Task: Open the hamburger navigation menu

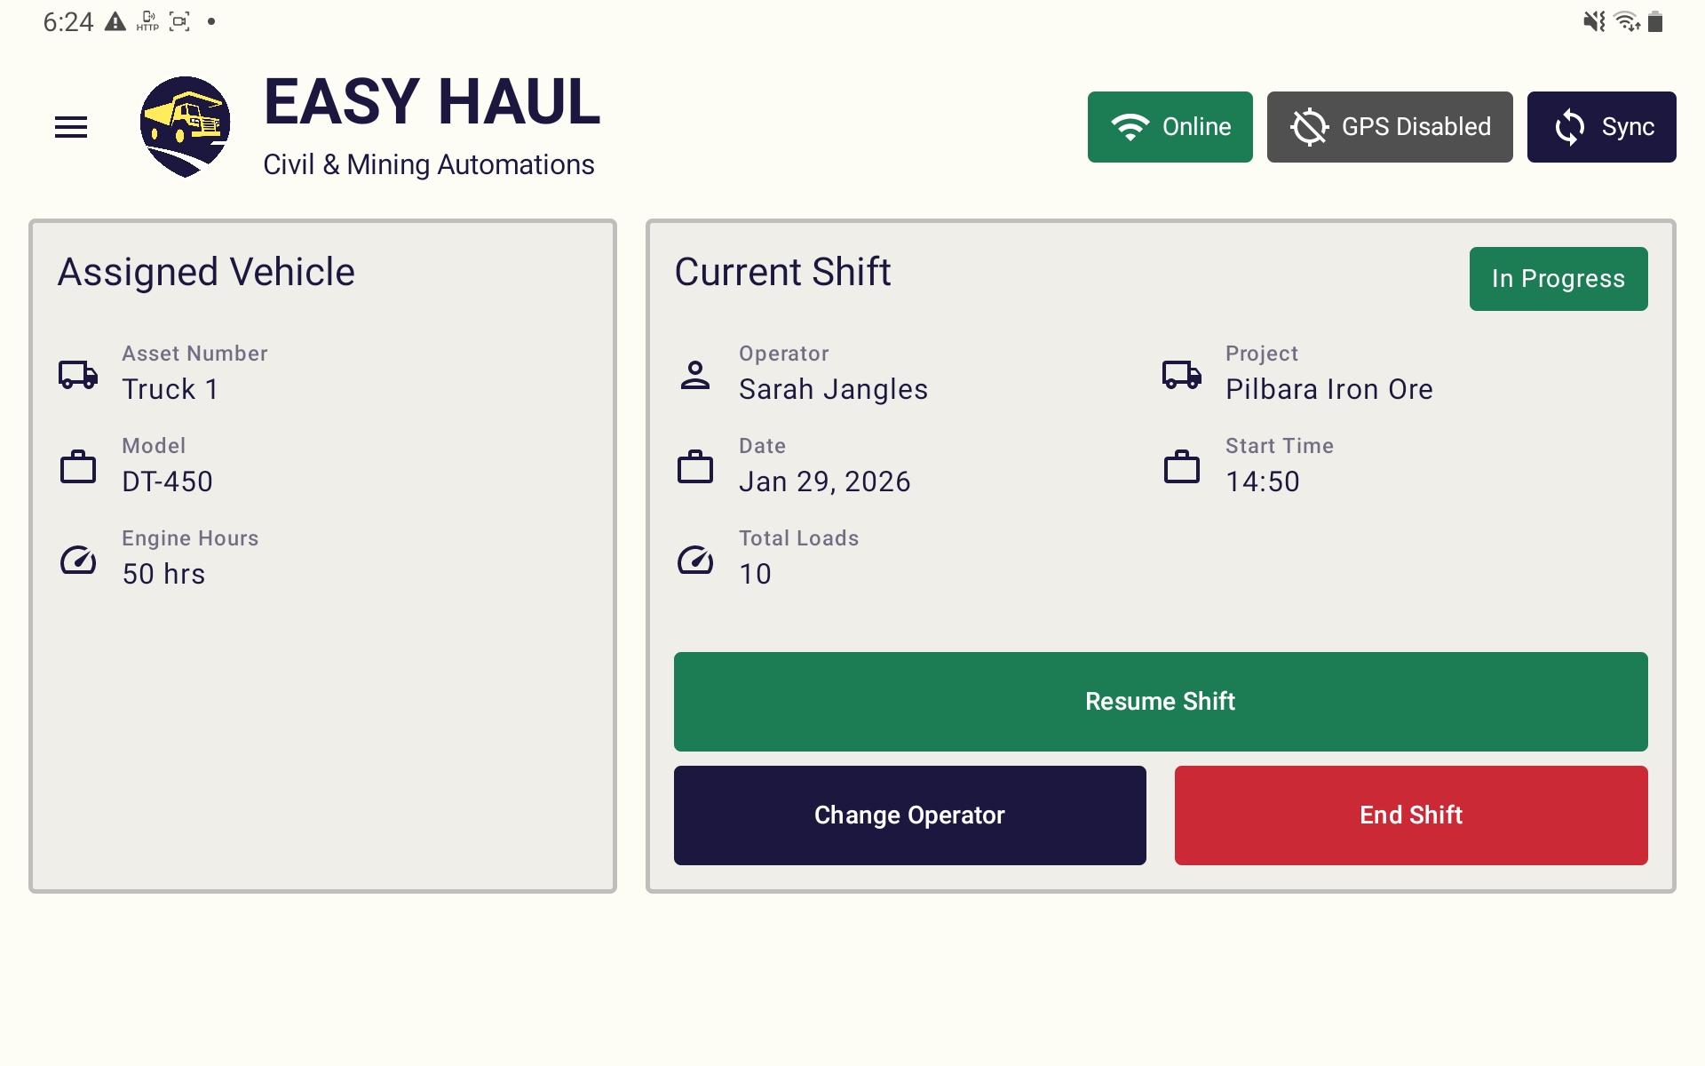Action: point(71,126)
